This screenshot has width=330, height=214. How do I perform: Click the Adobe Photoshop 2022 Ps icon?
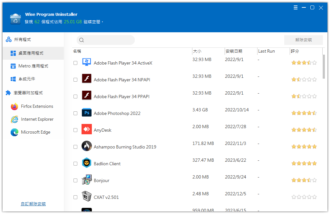pos(86,113)
